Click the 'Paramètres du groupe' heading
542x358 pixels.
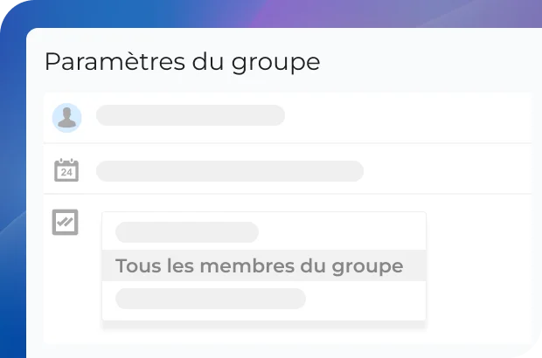[x=182, y=63]
